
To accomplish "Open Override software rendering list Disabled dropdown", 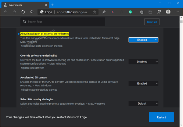I will click(143, 62).
